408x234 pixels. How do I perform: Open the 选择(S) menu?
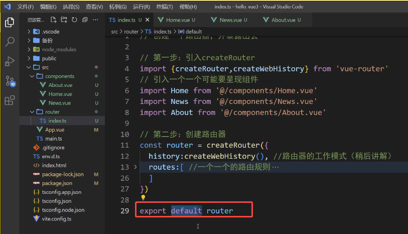[x=71, y=7]
